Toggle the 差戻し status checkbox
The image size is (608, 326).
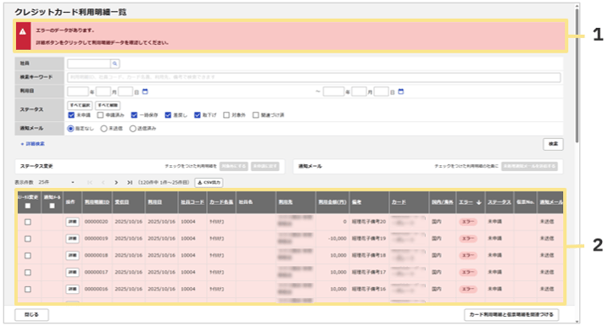[x=168, y=115]
